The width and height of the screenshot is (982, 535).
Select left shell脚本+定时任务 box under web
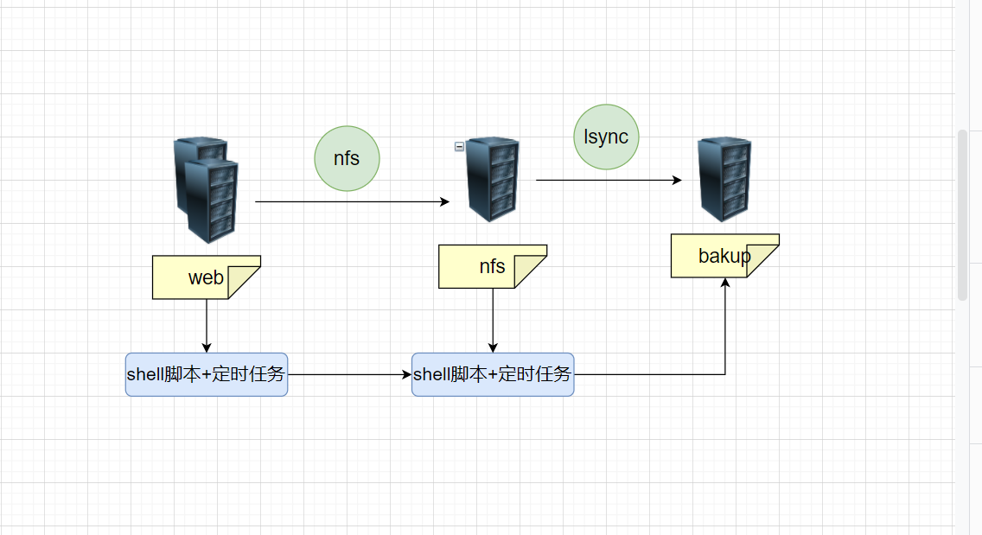pos(206,374)
